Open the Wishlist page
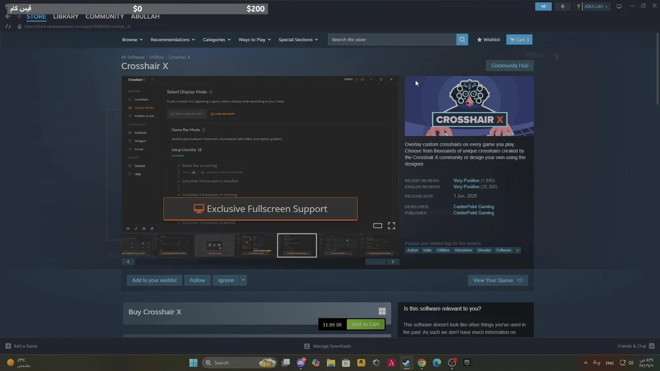This screenshot has width=660, height=371. (488, 40)
